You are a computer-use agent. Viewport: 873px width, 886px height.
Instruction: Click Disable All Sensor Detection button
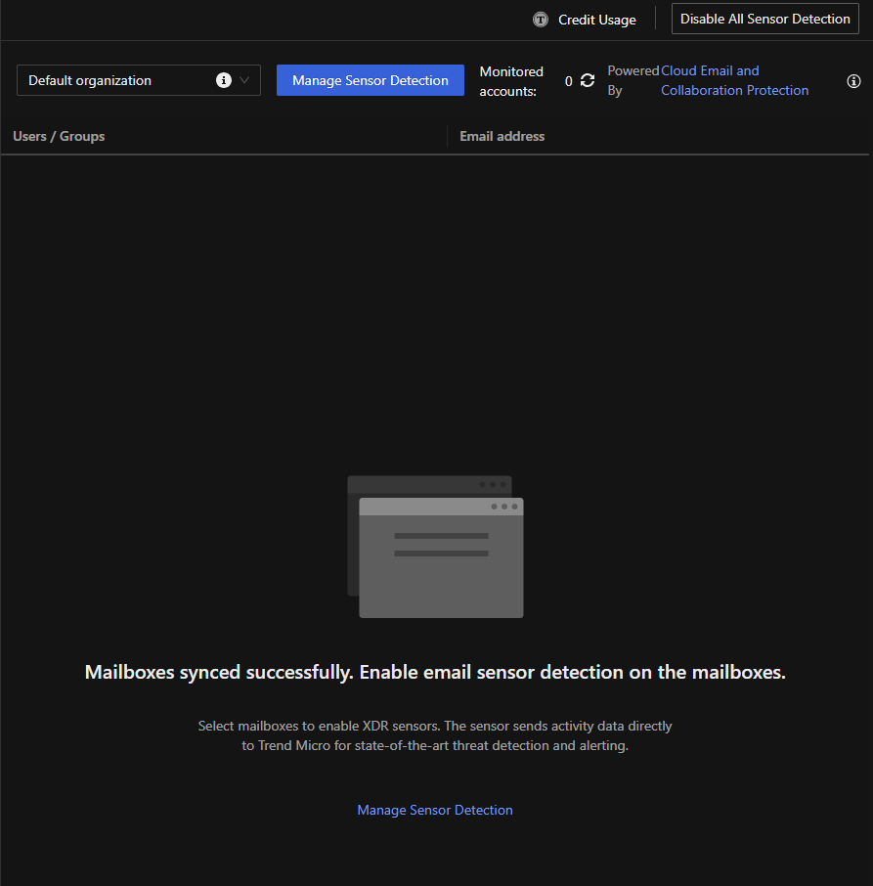coord(764,20)
